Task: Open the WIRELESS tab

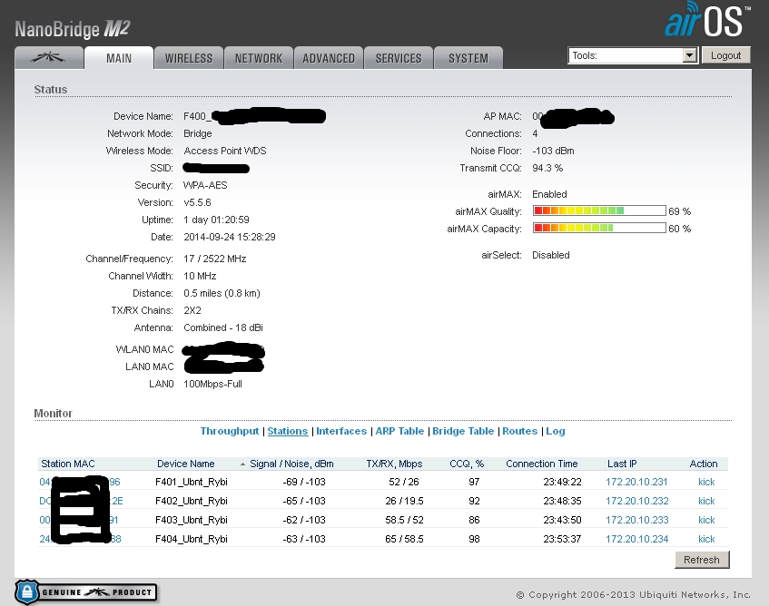Action: pyautogui.click(x=188, y=58)
